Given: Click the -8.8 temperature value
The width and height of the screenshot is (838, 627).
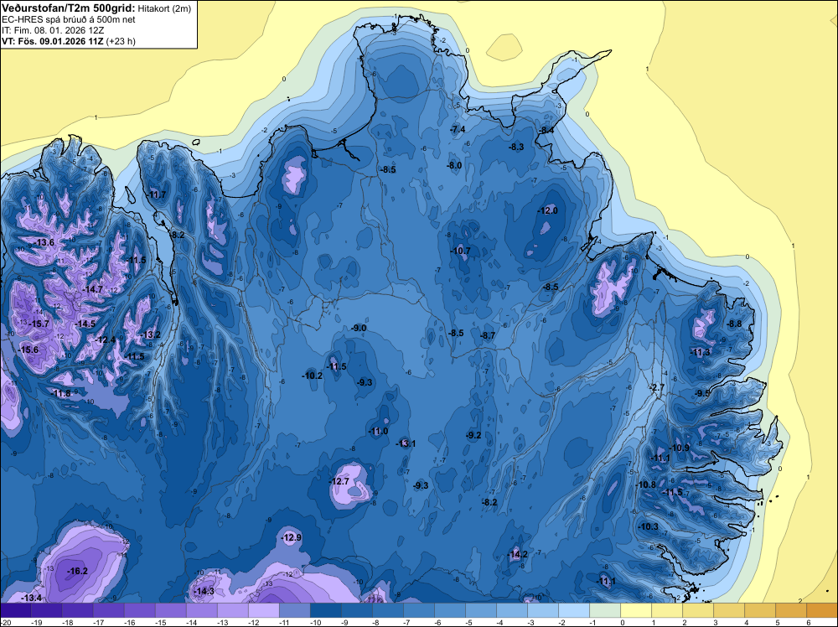Looking at the screenshot, I should point(734,324).
